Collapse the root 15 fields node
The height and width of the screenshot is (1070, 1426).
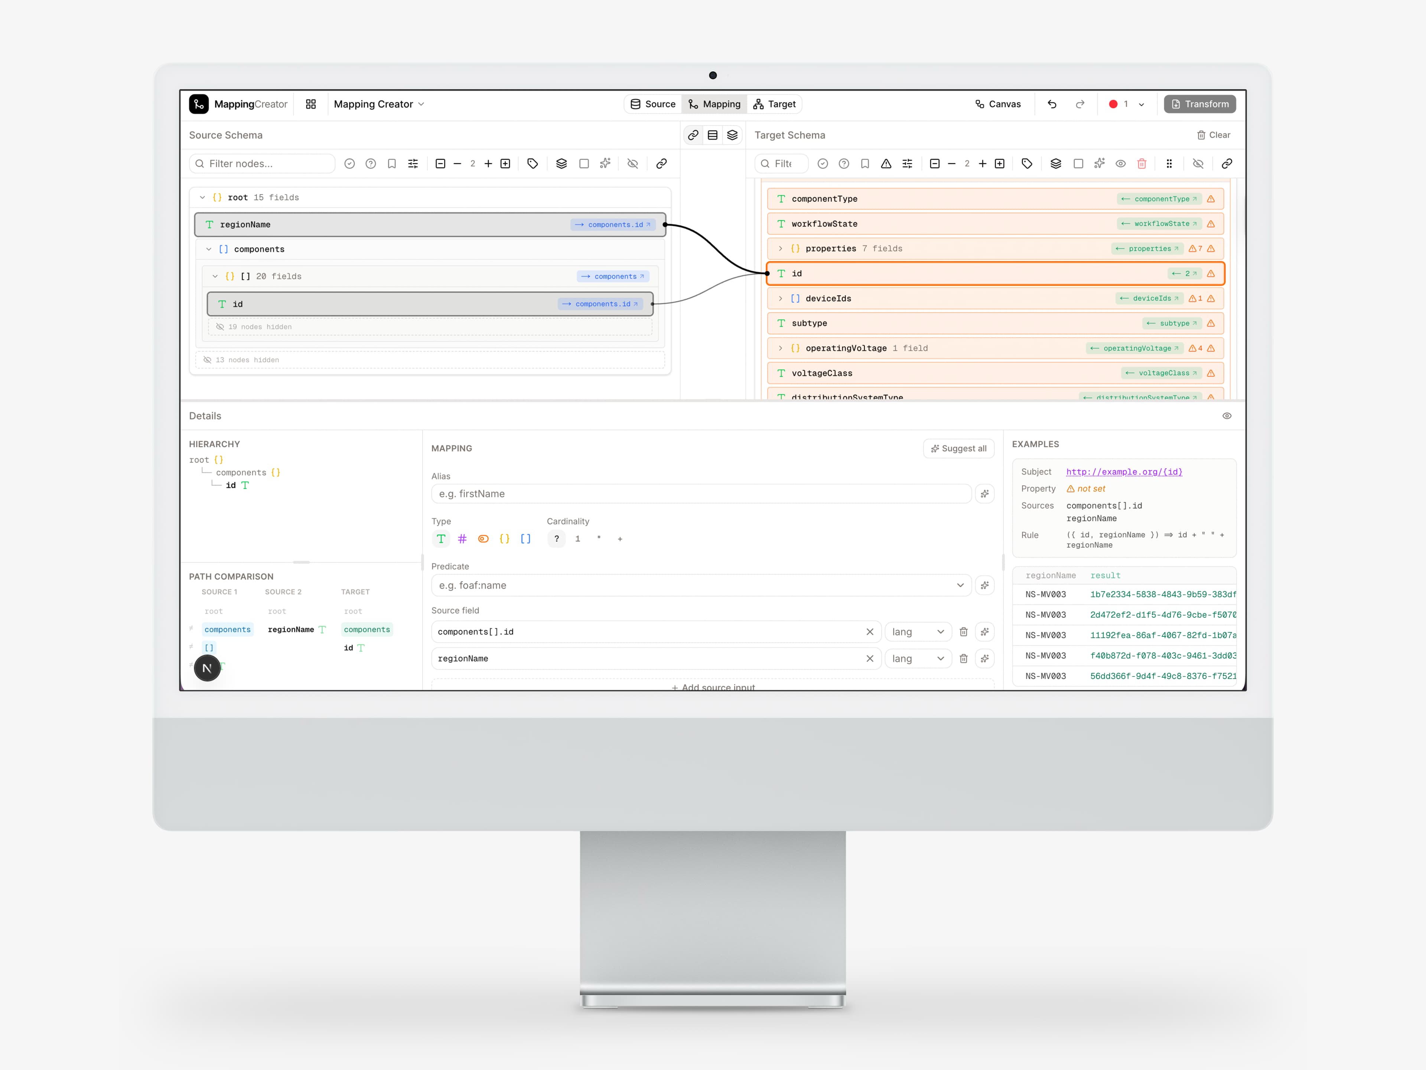point(202,197)
